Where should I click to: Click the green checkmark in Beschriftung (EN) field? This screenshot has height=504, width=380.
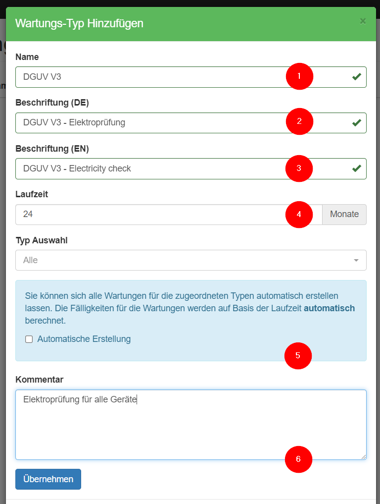click(x=356, y=168)
